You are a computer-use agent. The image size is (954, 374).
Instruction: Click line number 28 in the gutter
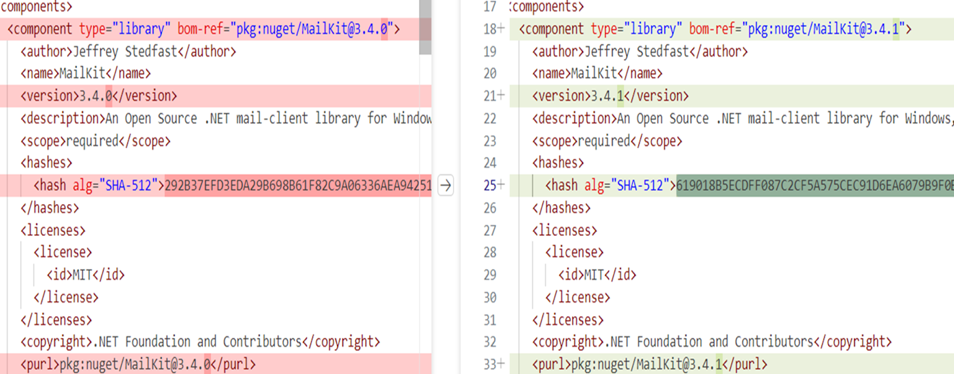[x=490, y=252]
